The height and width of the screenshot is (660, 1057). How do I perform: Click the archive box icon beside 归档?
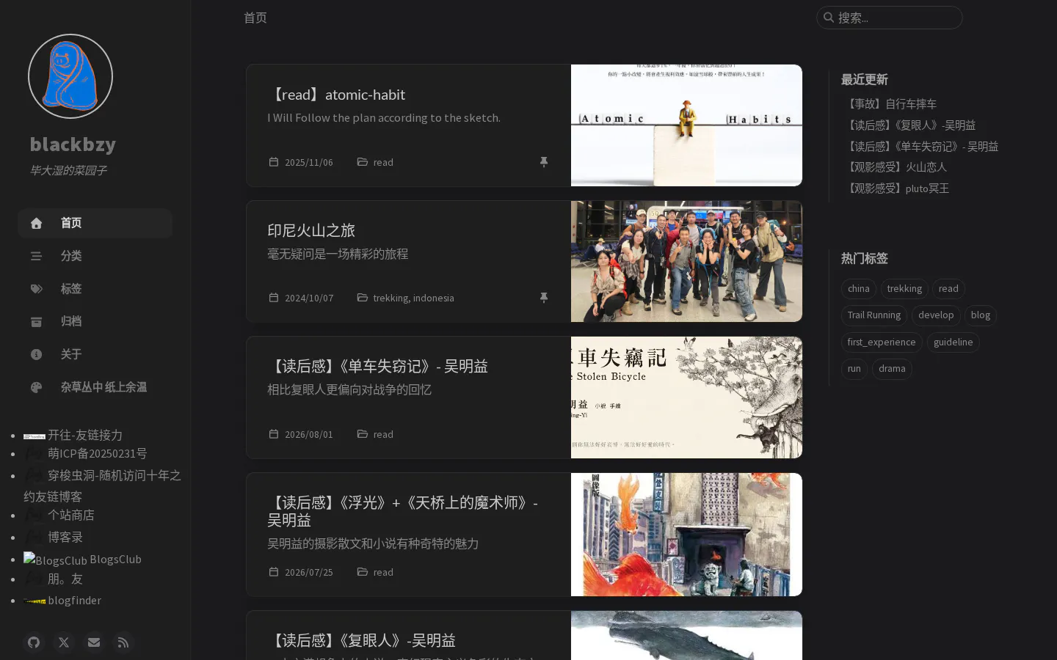click(36, 321)
